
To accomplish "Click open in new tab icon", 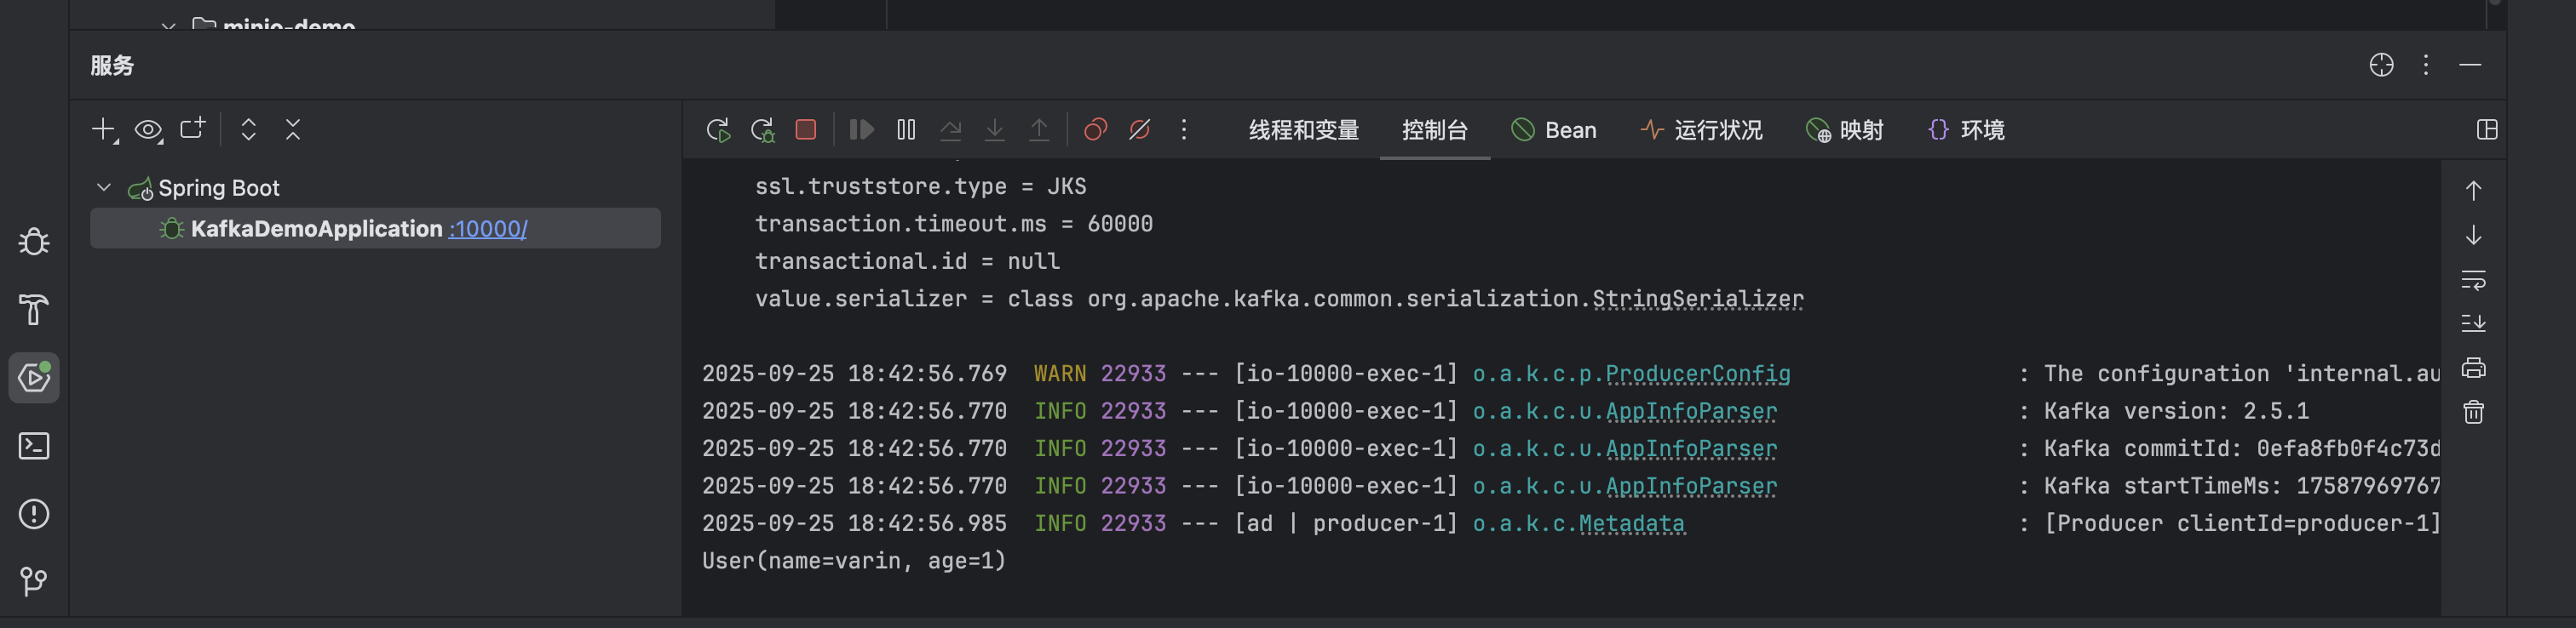I will 193,128.
